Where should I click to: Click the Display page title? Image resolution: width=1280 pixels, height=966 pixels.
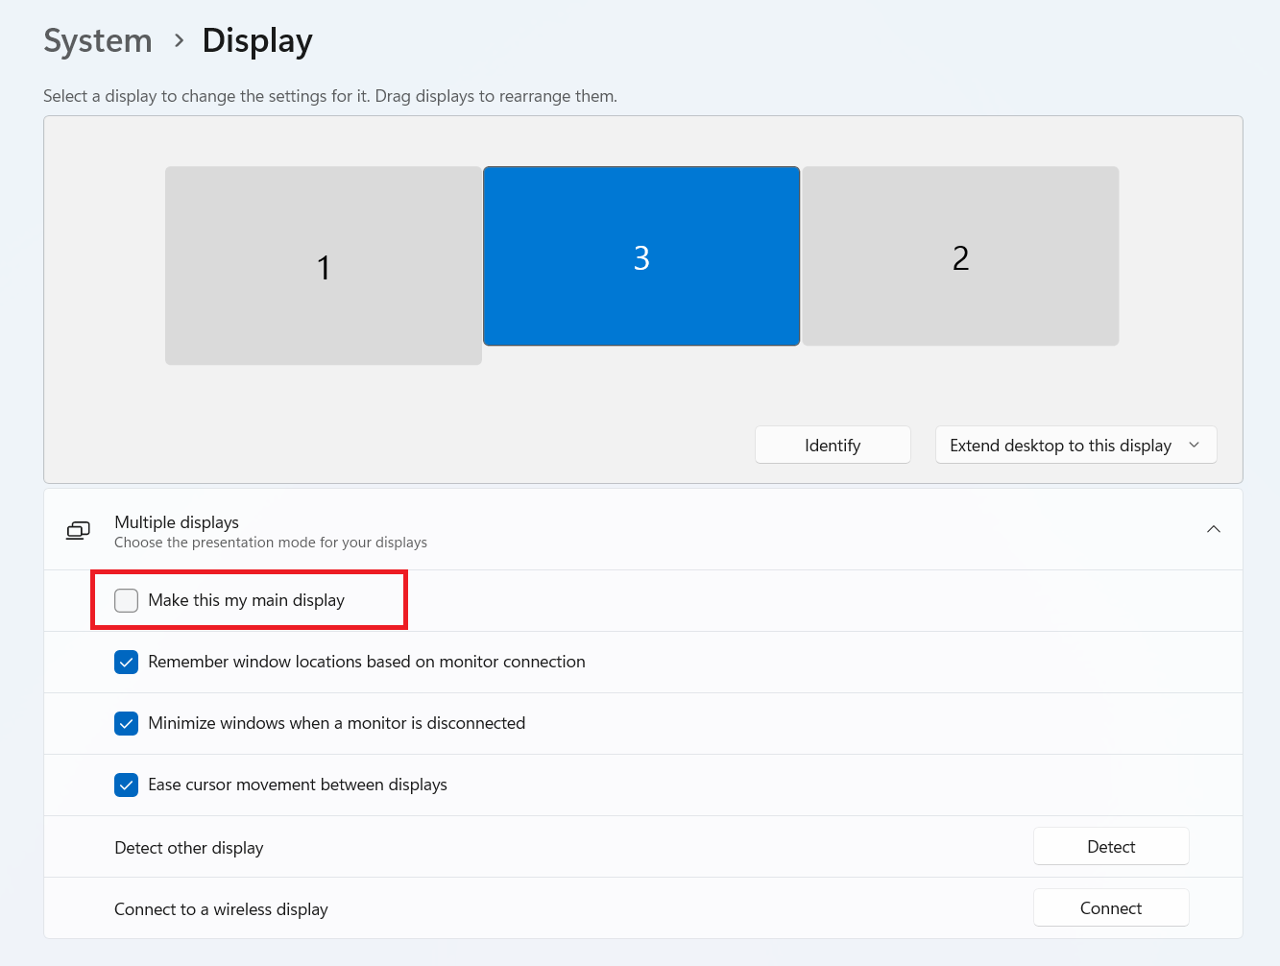(257, 40)
